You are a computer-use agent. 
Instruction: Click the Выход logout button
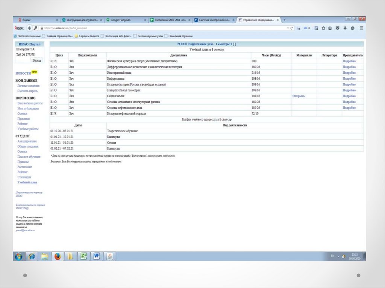coord(36,60)
